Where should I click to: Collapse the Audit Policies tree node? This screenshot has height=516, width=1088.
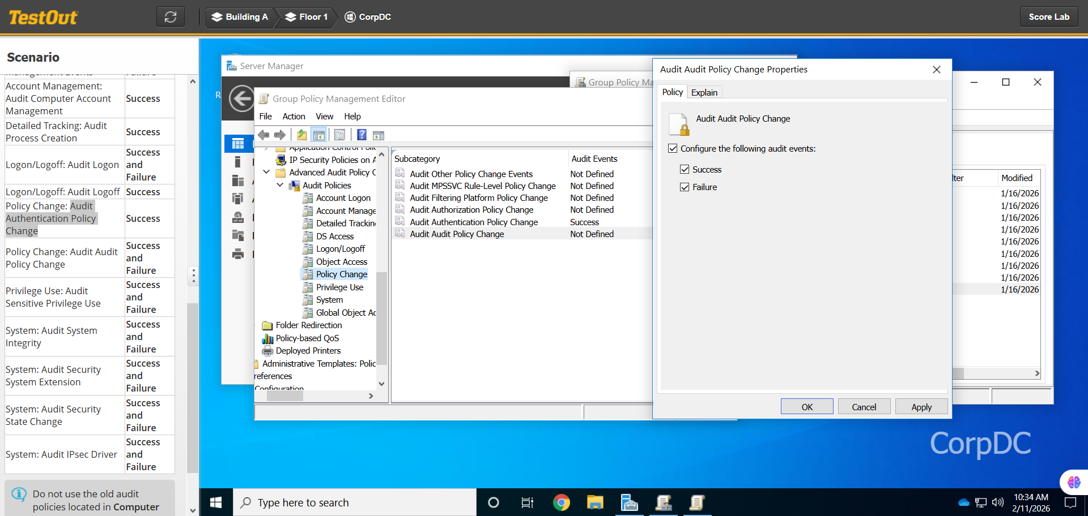(x=280, y=185)
